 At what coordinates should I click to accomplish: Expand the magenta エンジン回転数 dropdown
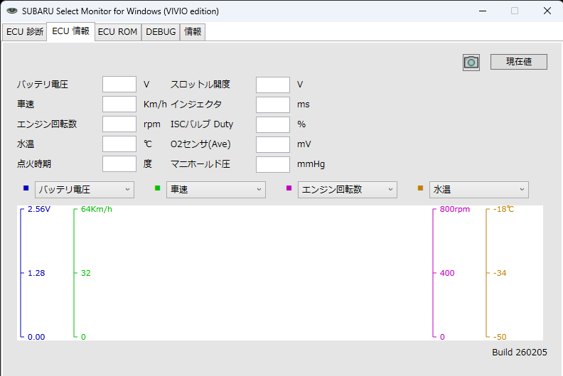coord(348,189)
